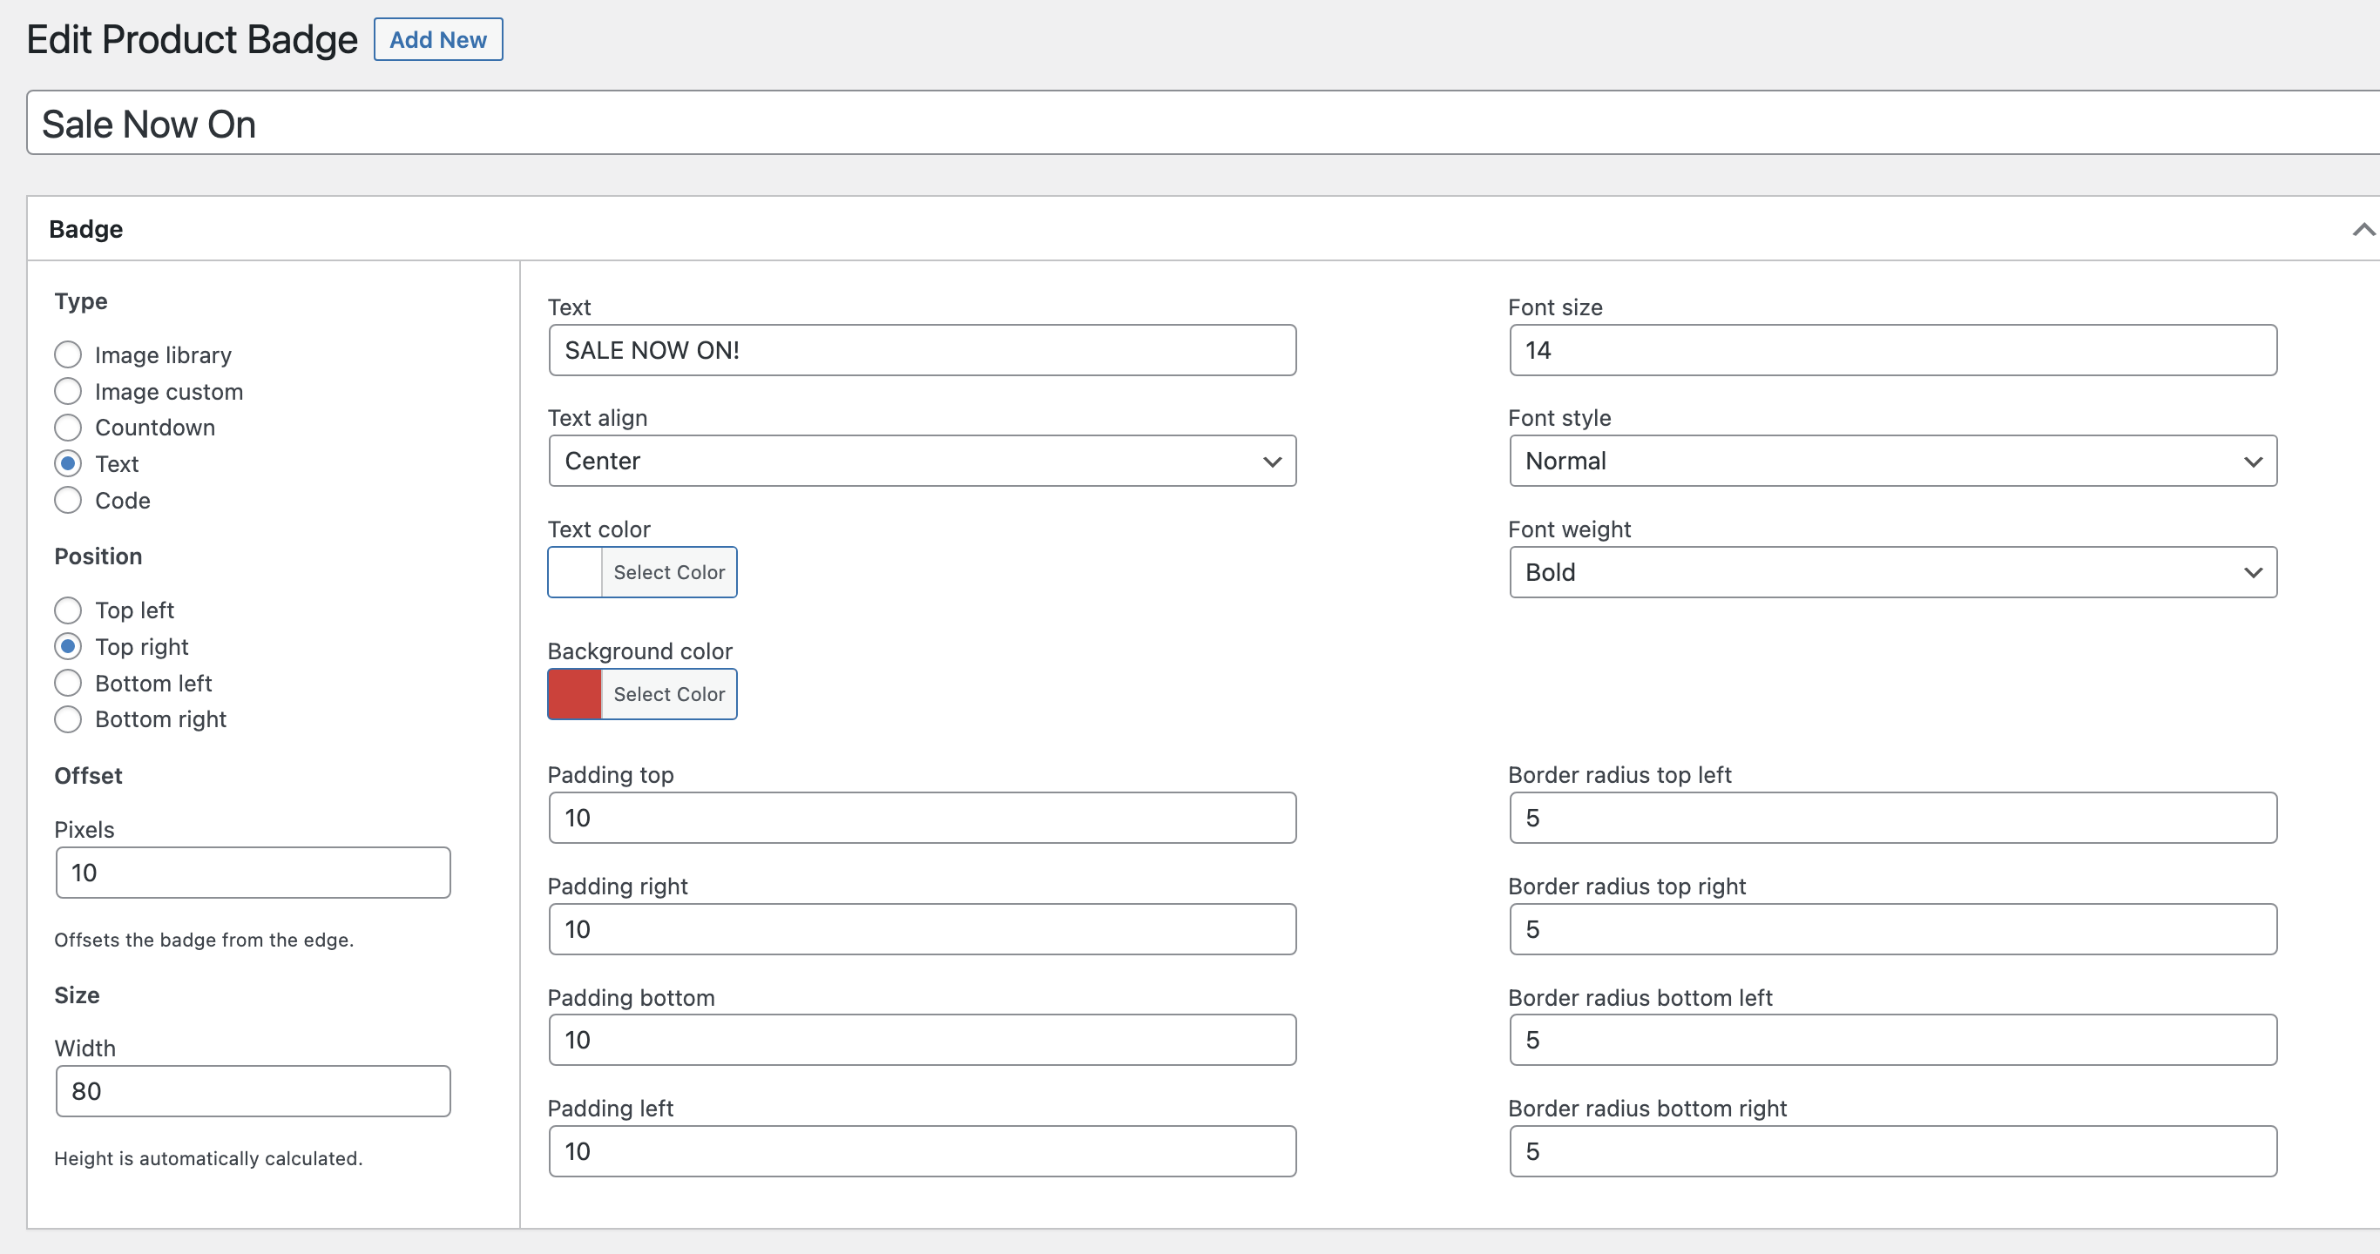Set position to Top left

[68, 610]
